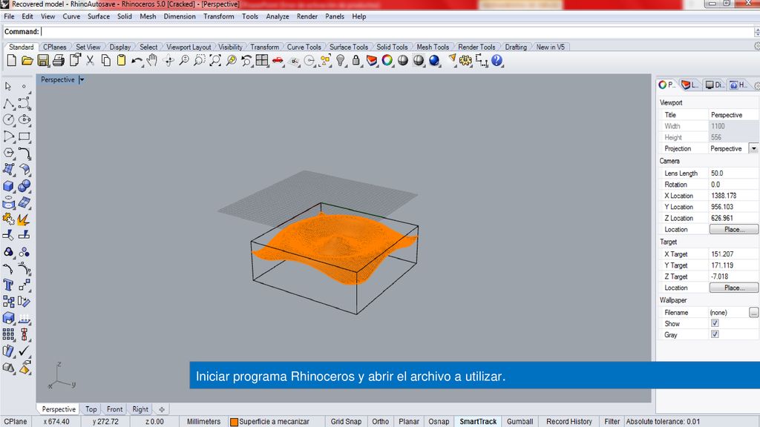
Task: Click the four-viewport layout icon
Action: [262, 61]
